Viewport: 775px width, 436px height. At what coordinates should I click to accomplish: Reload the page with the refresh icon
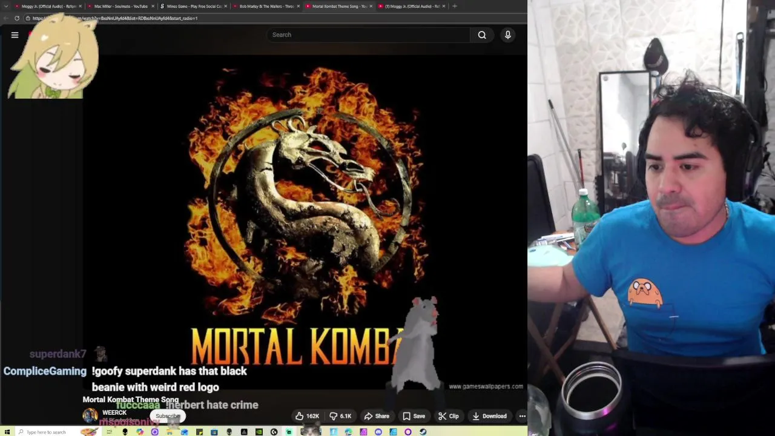pos(17,18)
